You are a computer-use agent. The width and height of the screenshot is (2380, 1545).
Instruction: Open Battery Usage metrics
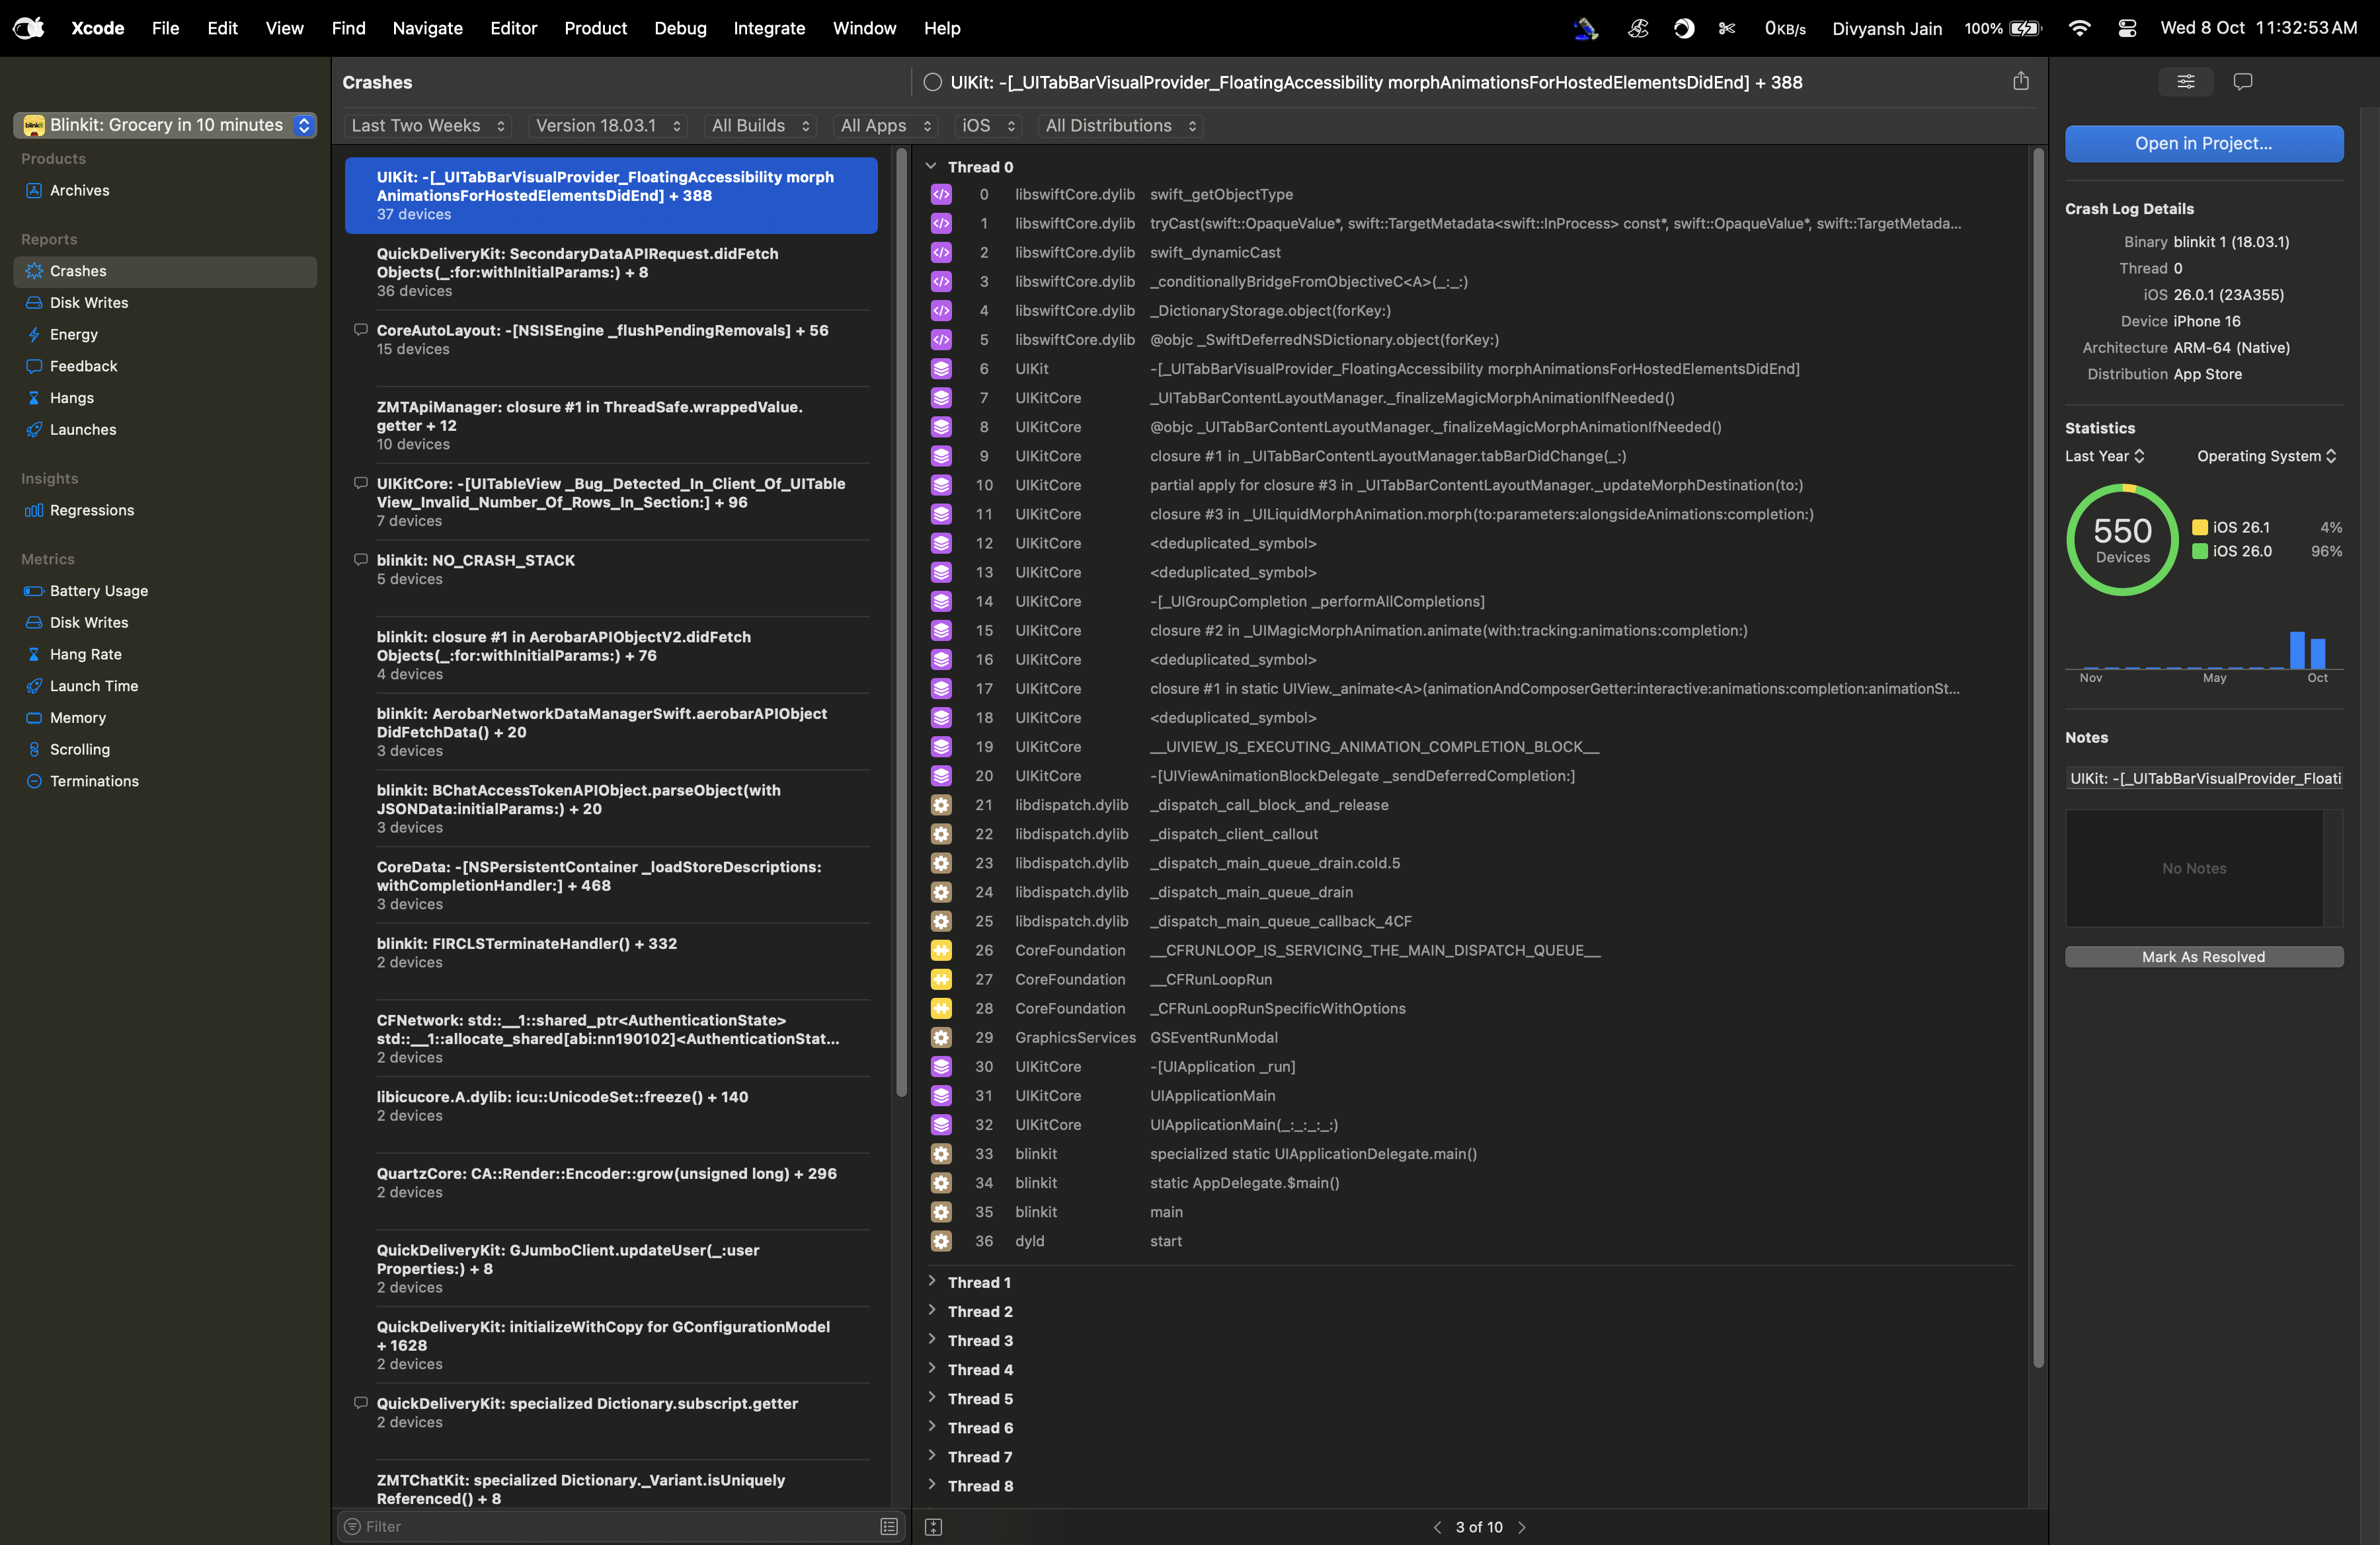(x=99, y=591)
